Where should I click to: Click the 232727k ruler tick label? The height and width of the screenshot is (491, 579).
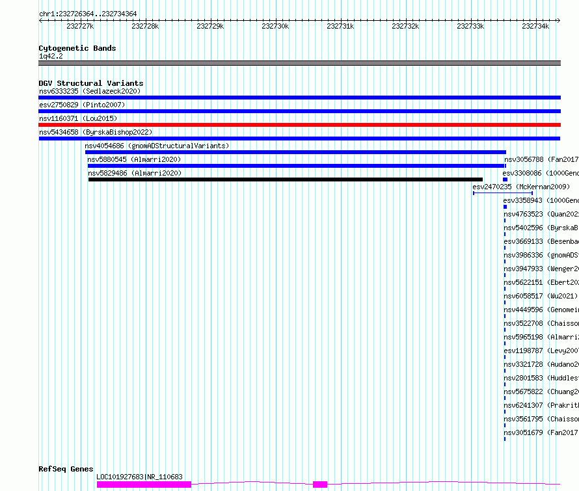[80, 26]
